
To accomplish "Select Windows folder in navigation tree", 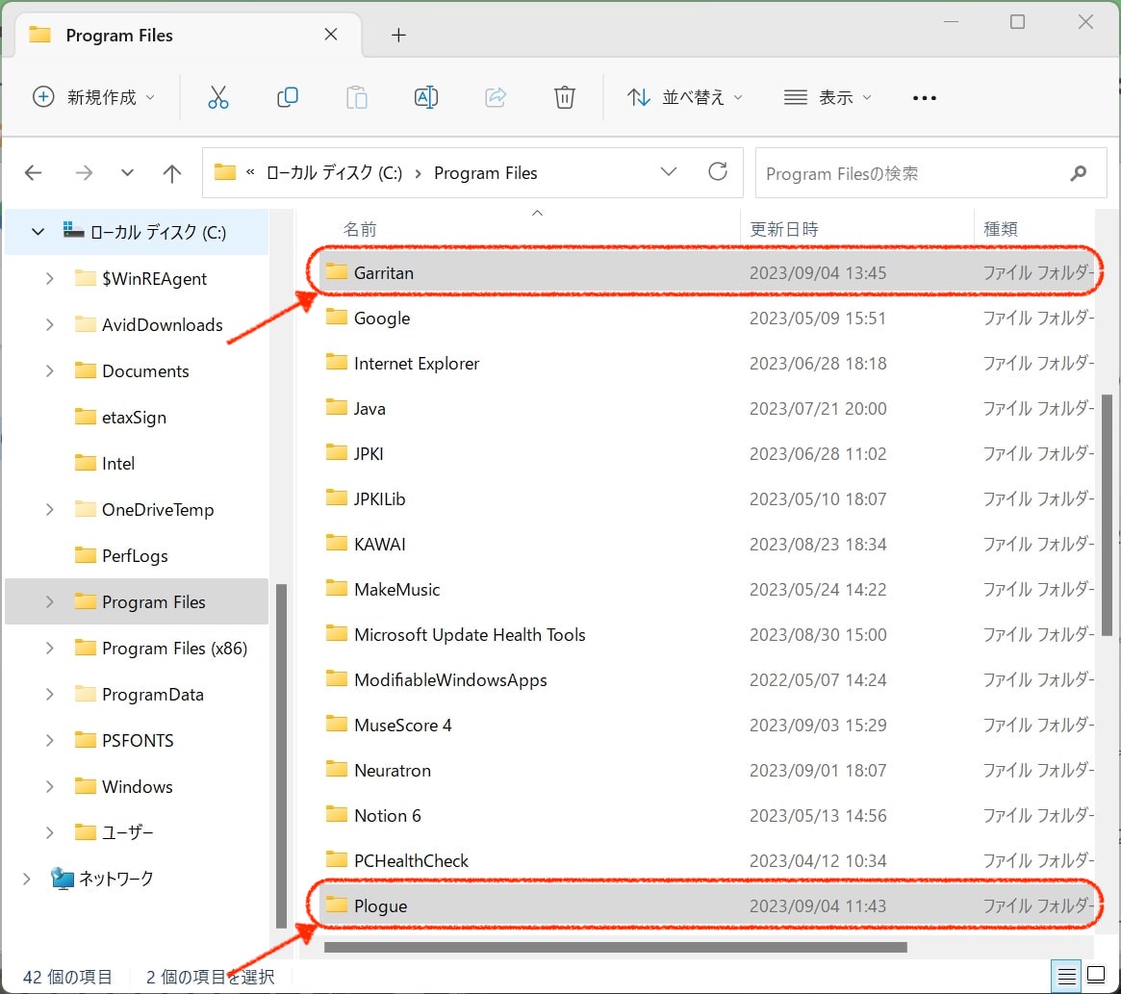I will pyautogui.click(x=137, y=786).
